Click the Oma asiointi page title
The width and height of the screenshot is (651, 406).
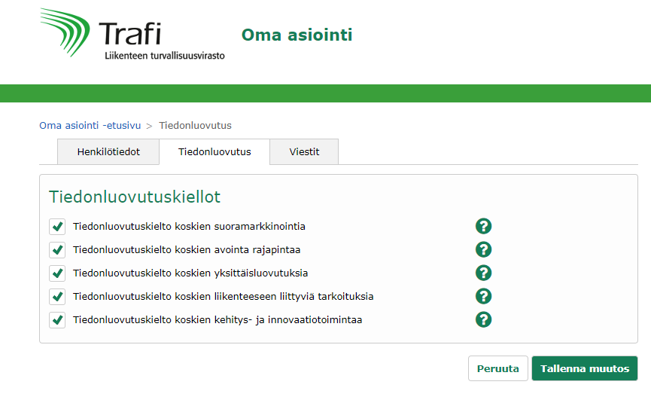(297, 35)
